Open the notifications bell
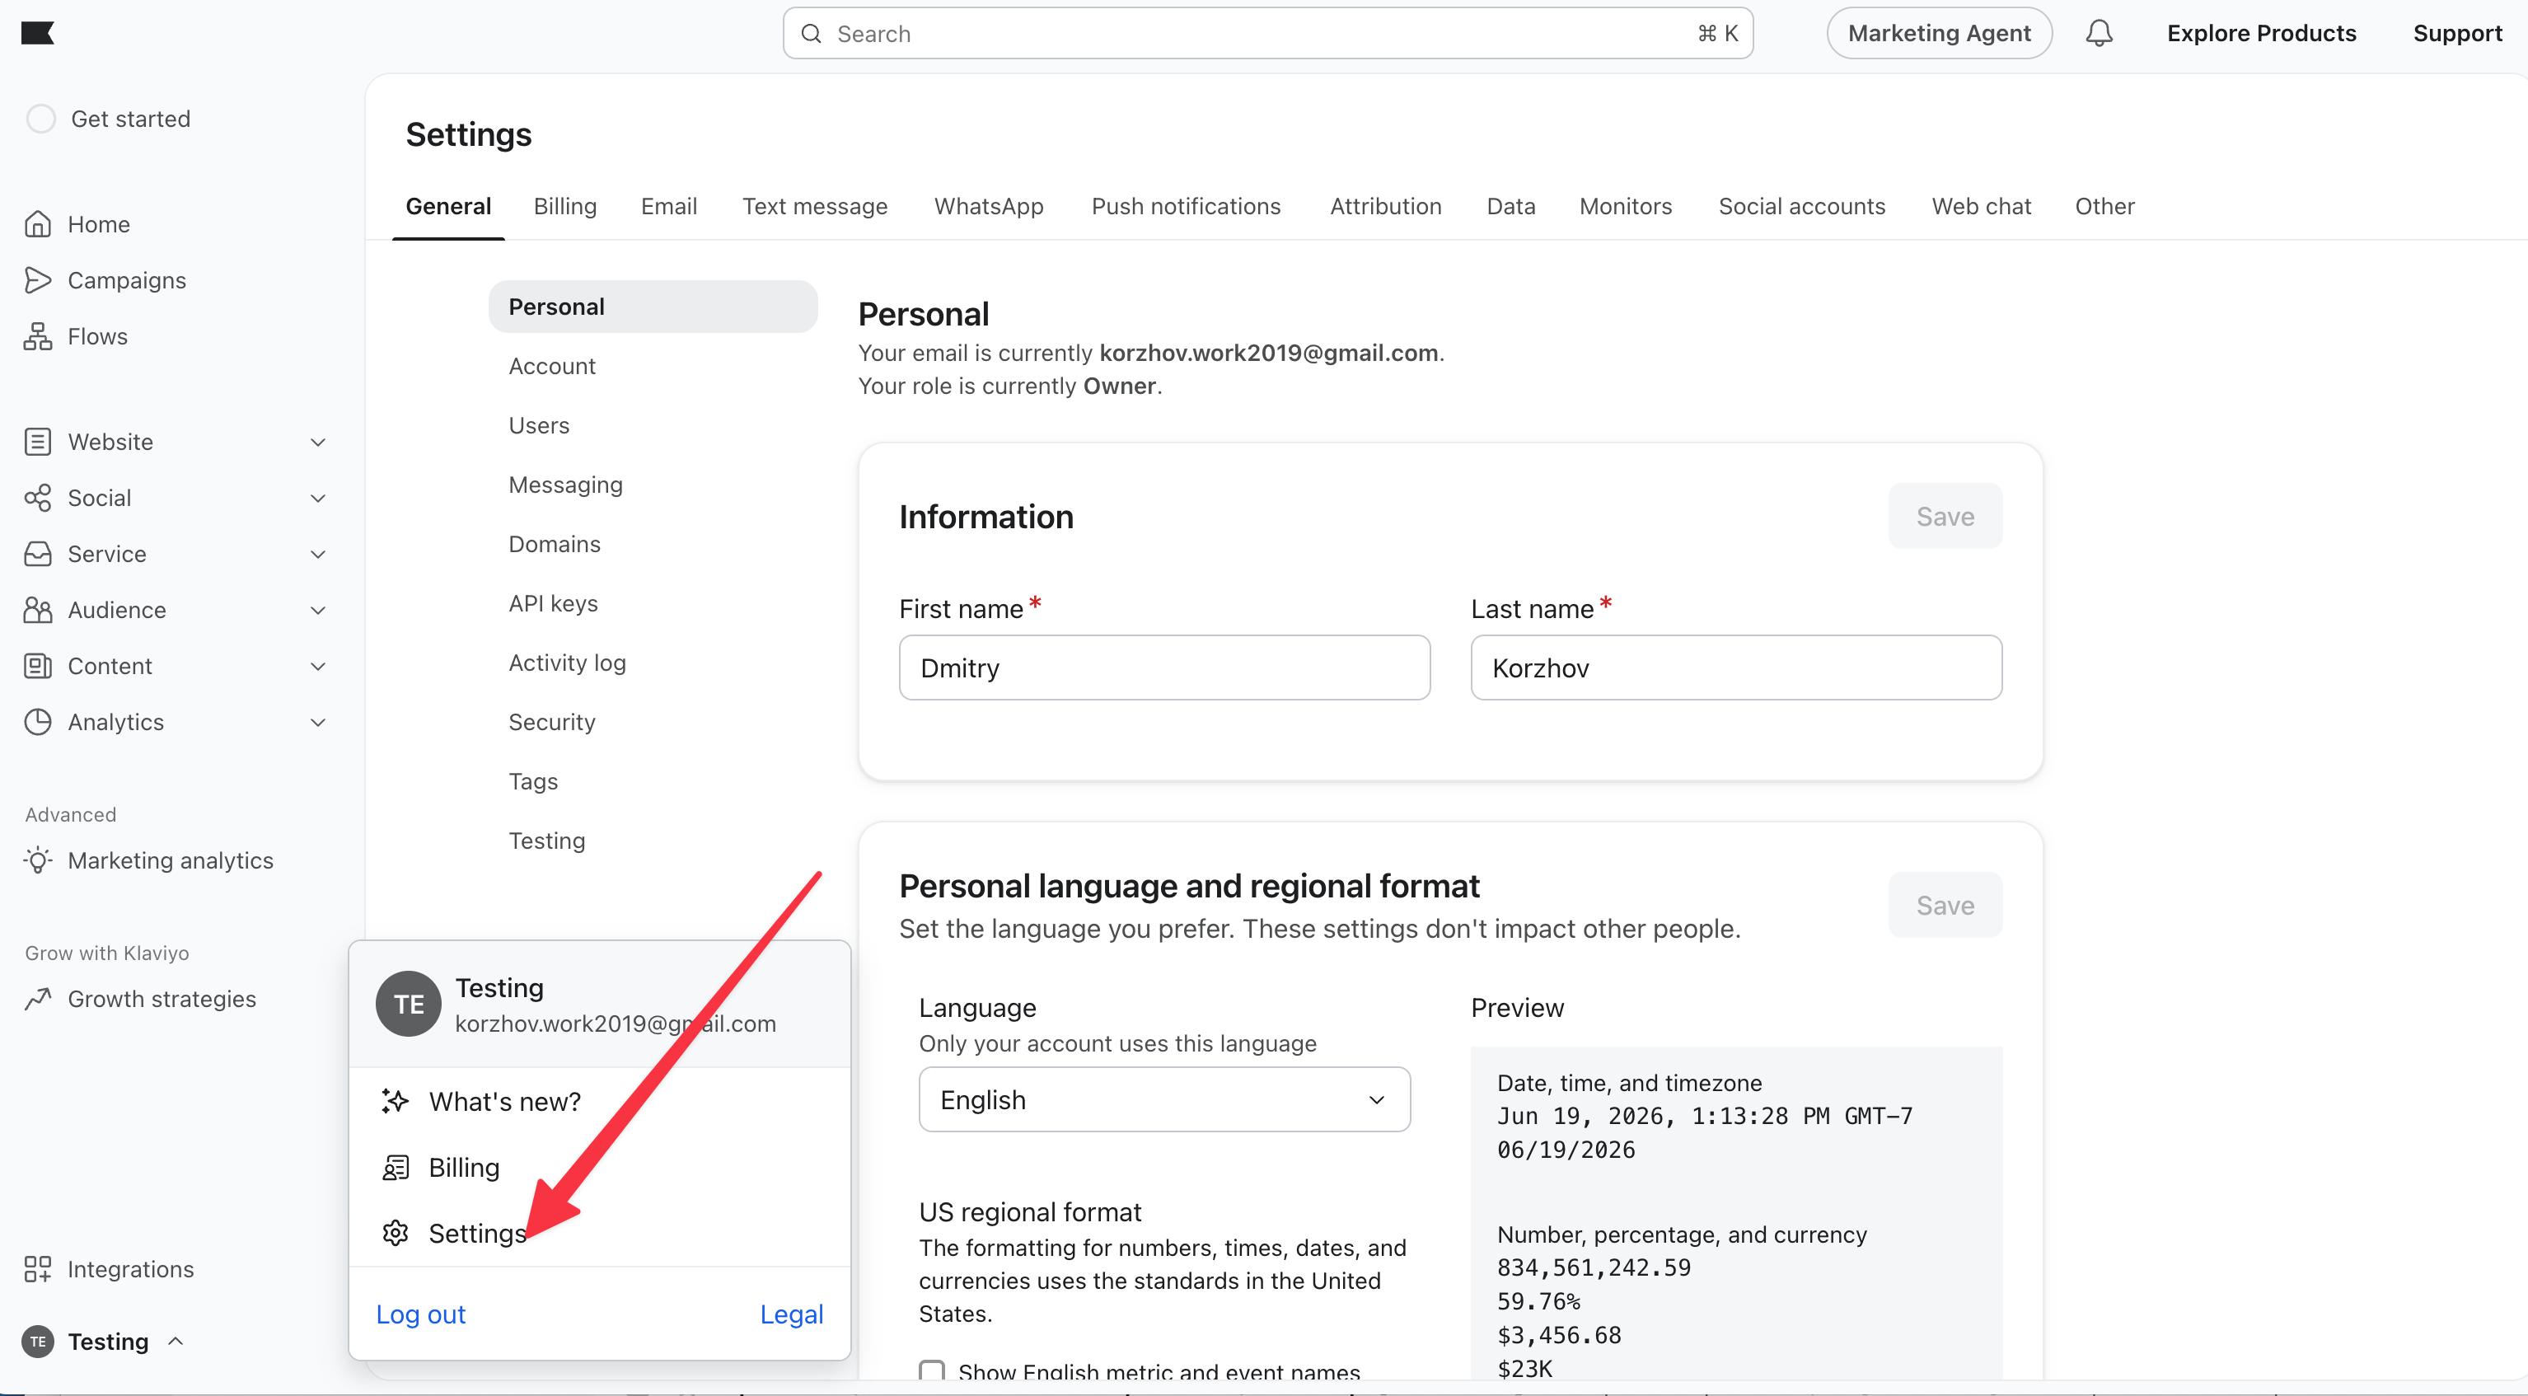 point(2098,34)
